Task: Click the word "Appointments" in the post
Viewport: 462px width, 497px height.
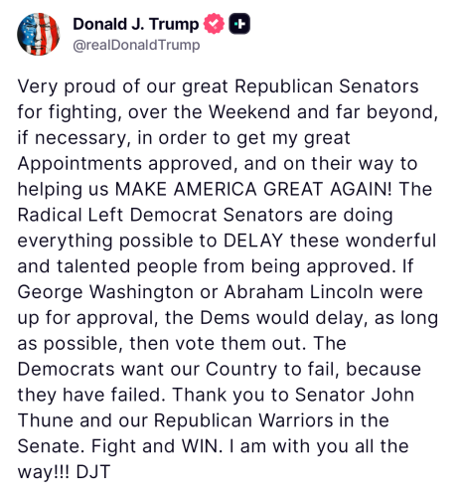Action: (x=79, y=164)
